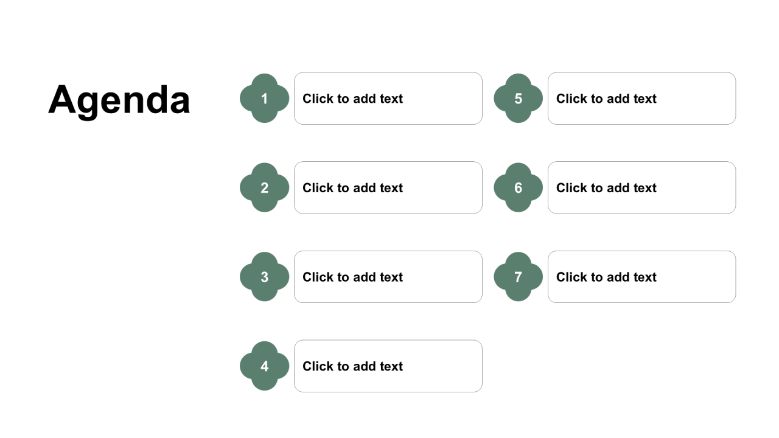The image size is (779, 438).
Task: Click text placeholder next to number 5
Action: point(642,99)
